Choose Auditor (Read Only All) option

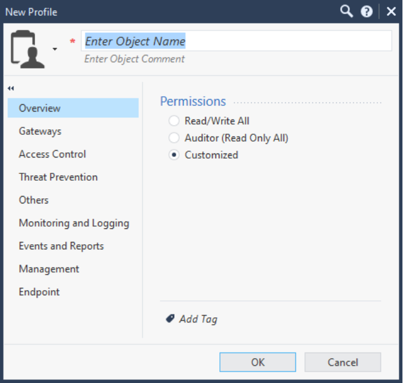[175, 138]
